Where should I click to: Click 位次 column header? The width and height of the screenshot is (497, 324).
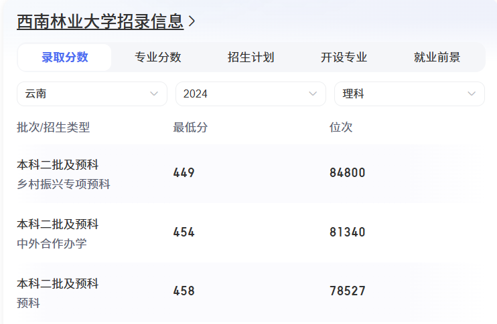(x=341, y=128)
